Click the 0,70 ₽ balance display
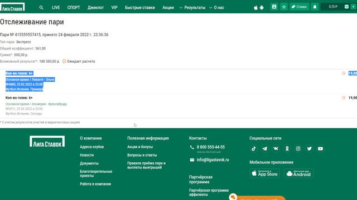Image resolution: width=357 pixels, height=200 pixels. point(333,7)
